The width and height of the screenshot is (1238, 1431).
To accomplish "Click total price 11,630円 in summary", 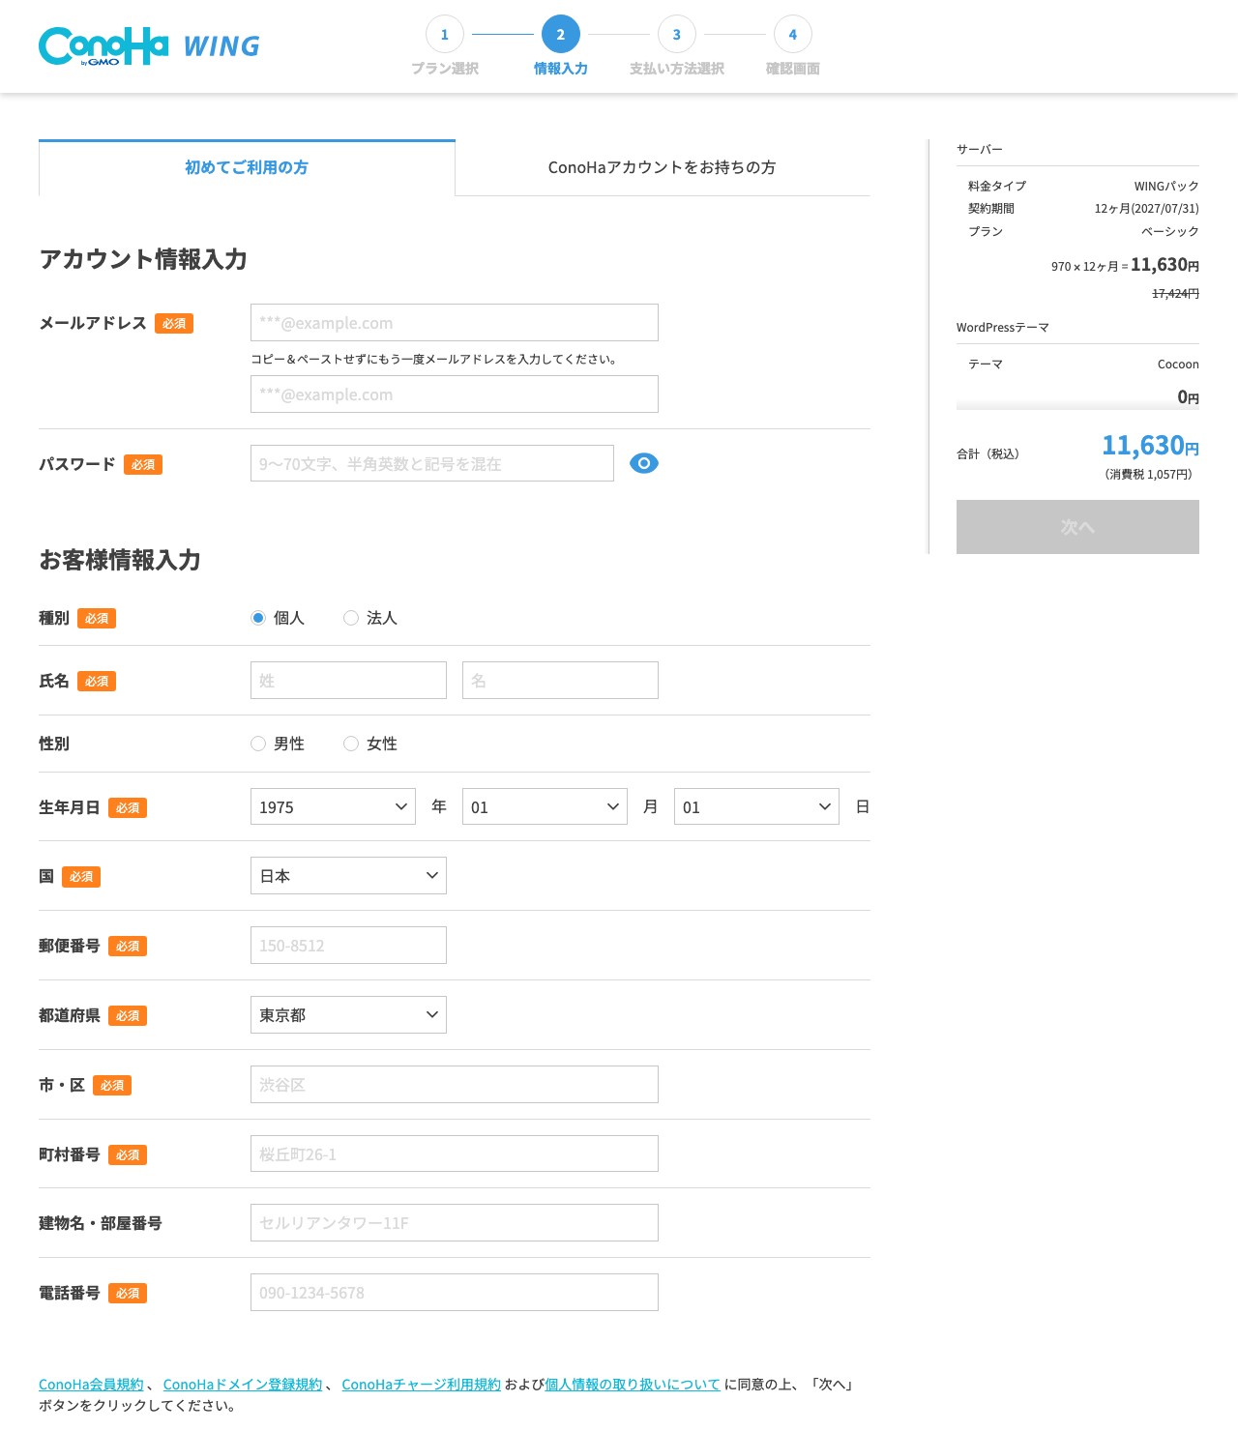I will click(1150, 445).
